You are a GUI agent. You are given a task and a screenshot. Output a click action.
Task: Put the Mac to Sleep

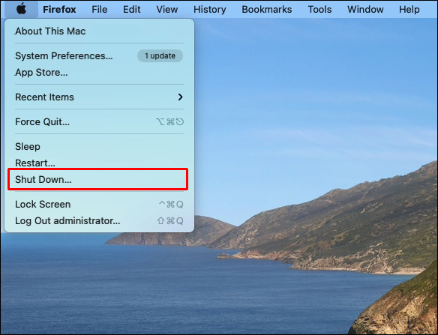[99, 147]
